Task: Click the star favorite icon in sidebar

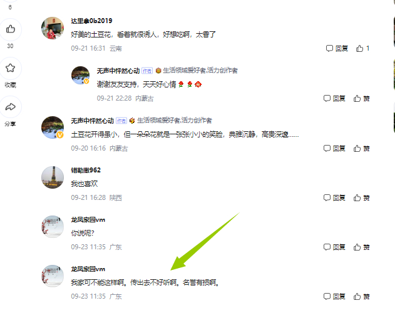Action: pyautogui.click(x=10, y=68)
